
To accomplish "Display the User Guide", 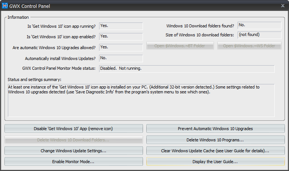I will (x=215, y=161).
